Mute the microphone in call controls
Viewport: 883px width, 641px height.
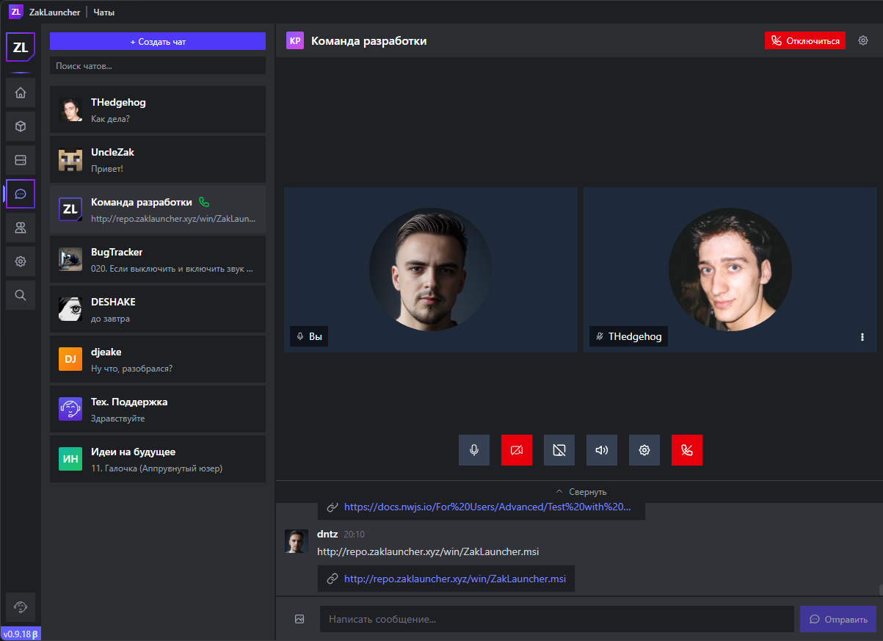click(474, 450)
